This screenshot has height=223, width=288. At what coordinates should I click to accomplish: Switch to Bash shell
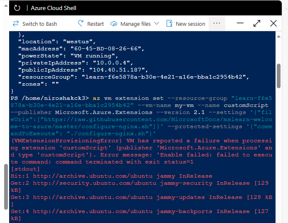click(35, 24)
